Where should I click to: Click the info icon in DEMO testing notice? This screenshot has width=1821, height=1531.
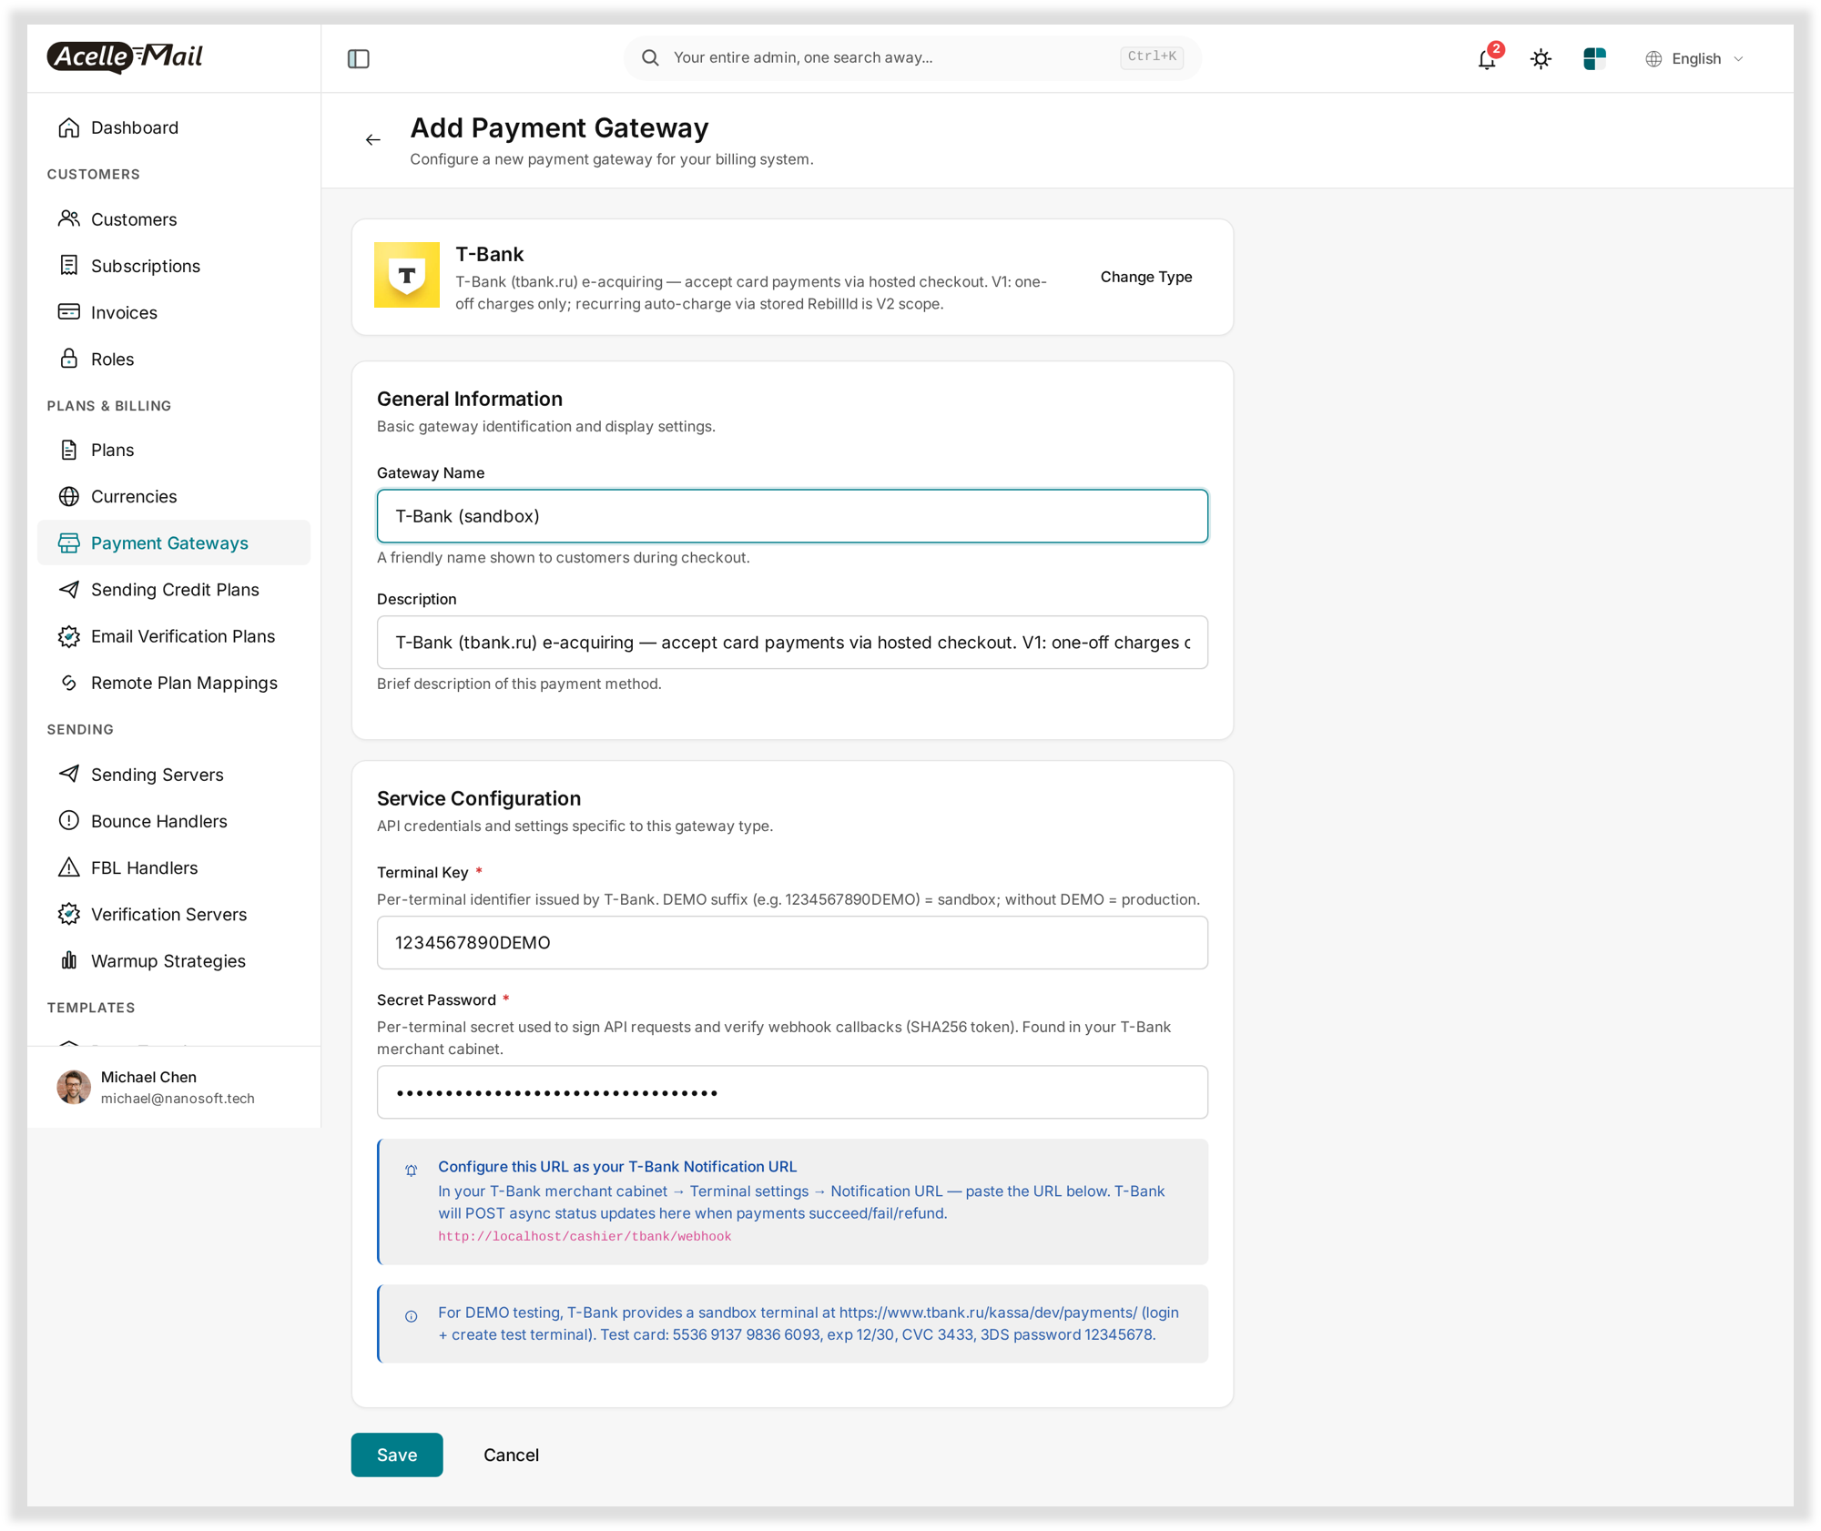pos(412,1316)
